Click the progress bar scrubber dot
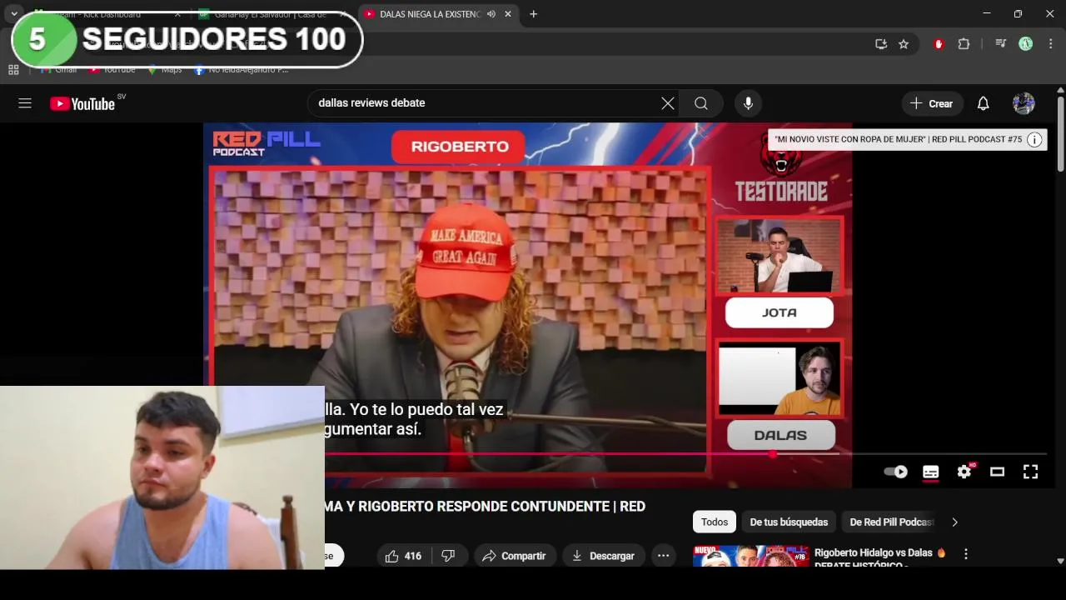 [x=774, y=454]
